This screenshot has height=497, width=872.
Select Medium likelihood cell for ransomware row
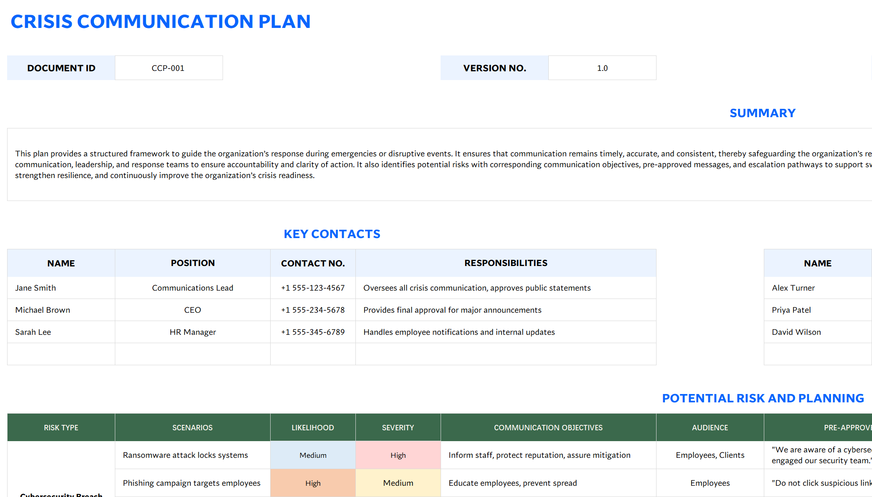pyautogui.click(x=313, y=455)
